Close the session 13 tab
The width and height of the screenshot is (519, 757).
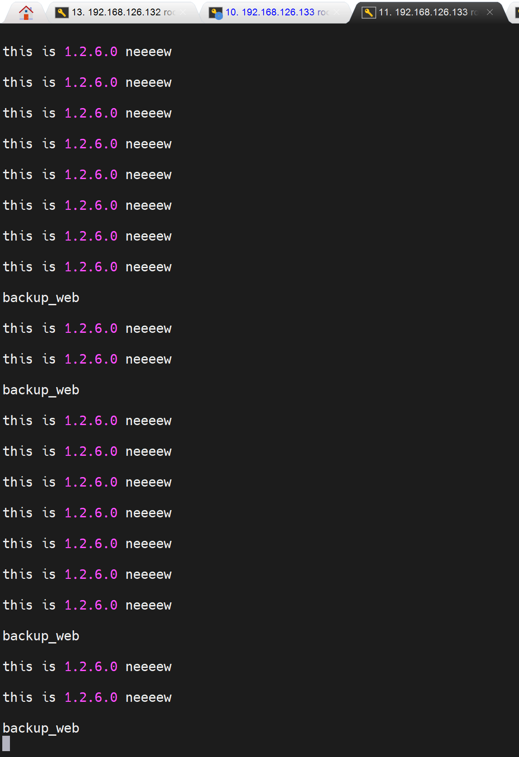click(183, 12)
